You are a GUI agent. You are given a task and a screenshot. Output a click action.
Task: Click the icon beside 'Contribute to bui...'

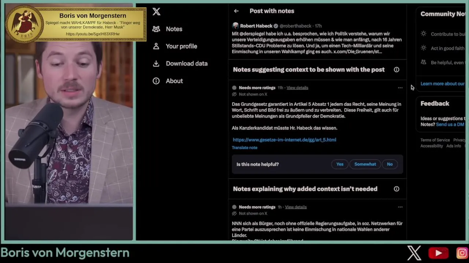pos(424,34)
